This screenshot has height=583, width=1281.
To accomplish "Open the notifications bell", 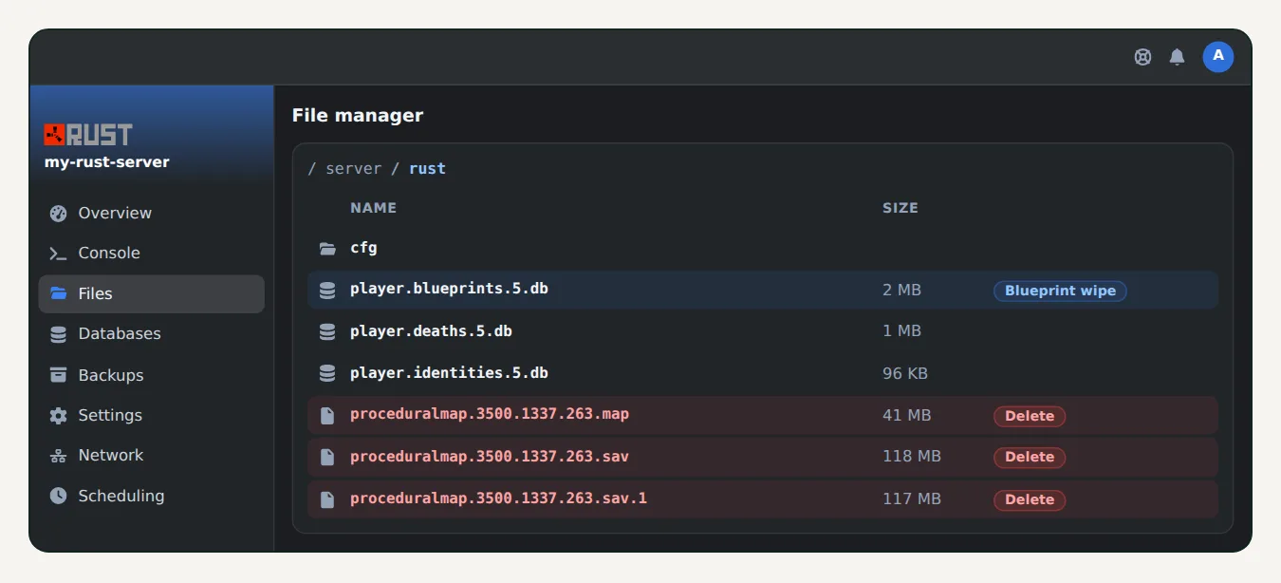I will tap(1177, 57).
